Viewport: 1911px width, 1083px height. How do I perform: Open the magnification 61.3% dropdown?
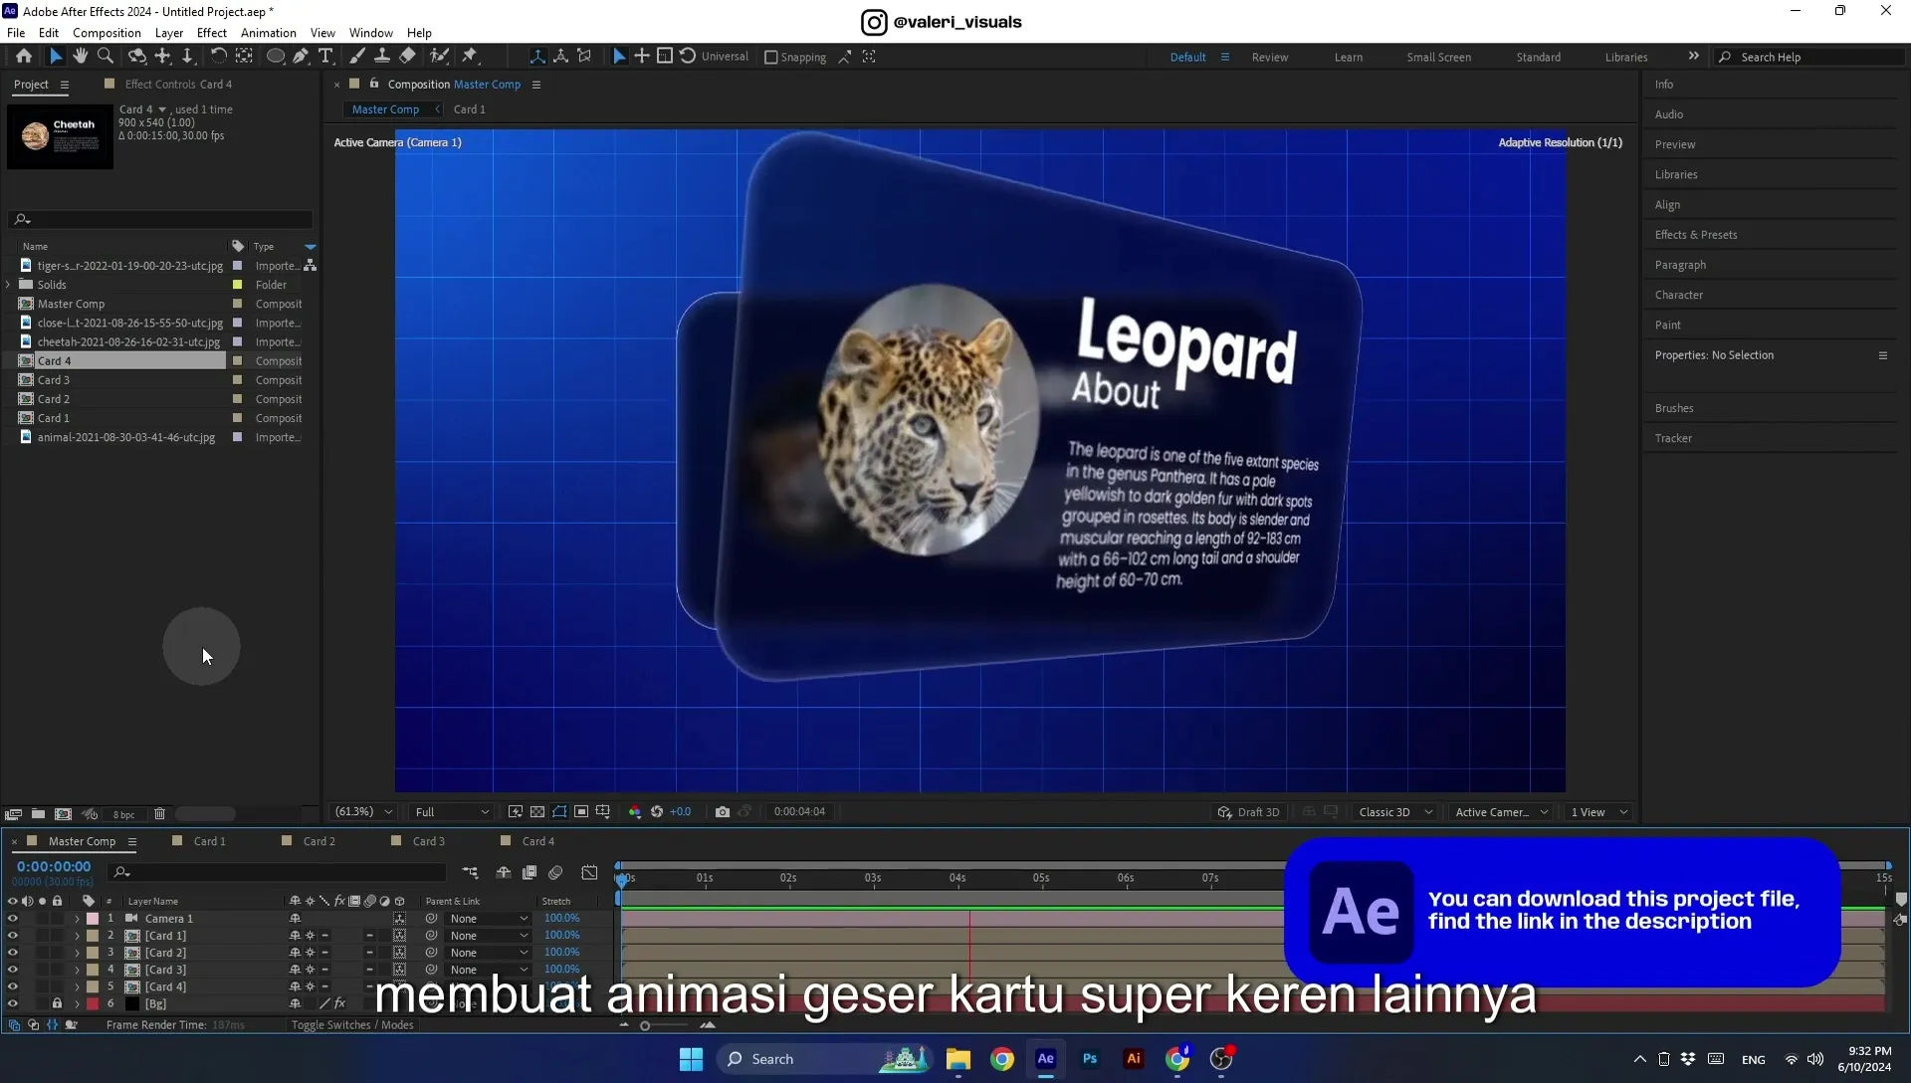pyautogui.click(x=363, y=812)
